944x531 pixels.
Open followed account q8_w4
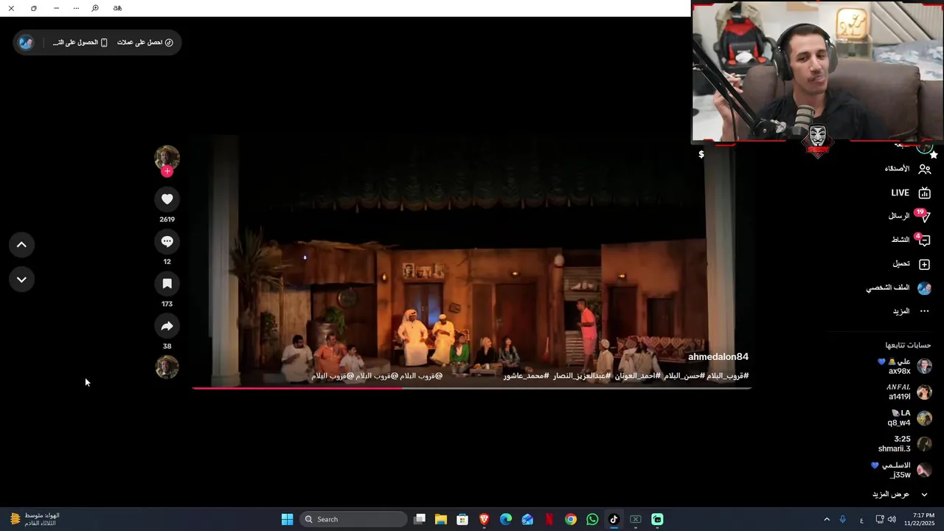click(909, 418)
